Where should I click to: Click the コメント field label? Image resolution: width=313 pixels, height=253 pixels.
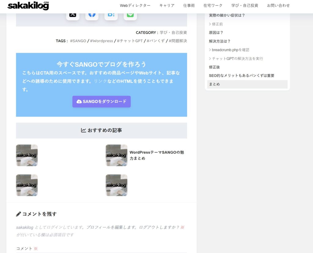tap(24, 249)
